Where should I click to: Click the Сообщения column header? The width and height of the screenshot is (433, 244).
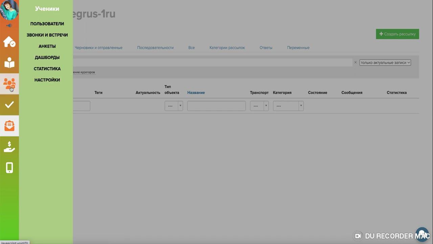(352, 93)
